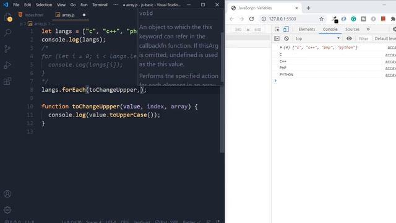Select the array.js editor tab

coord(68,15)
